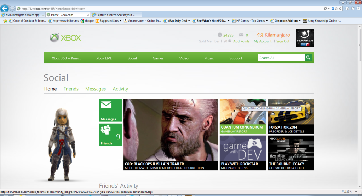Screen dimensions: 362x196
Task: Select the Friends tab under Social
Action: point(71,89)
